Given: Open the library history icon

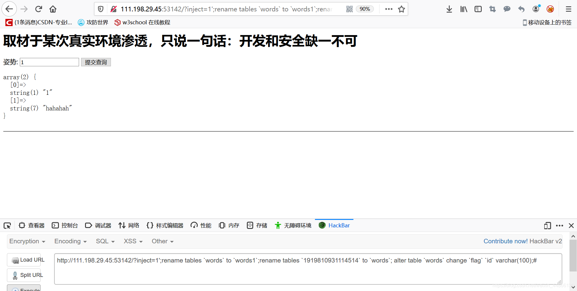Looking at the screenshot, I should pos(464,9).
